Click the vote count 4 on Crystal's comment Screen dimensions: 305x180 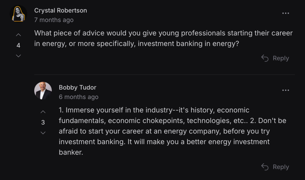[18, 45]
